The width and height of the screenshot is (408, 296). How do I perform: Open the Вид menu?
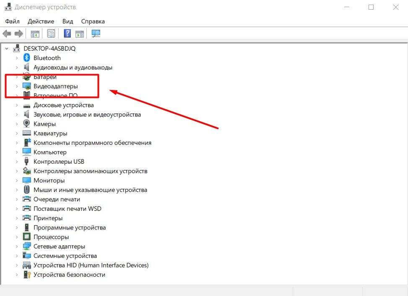click(68, 21)
